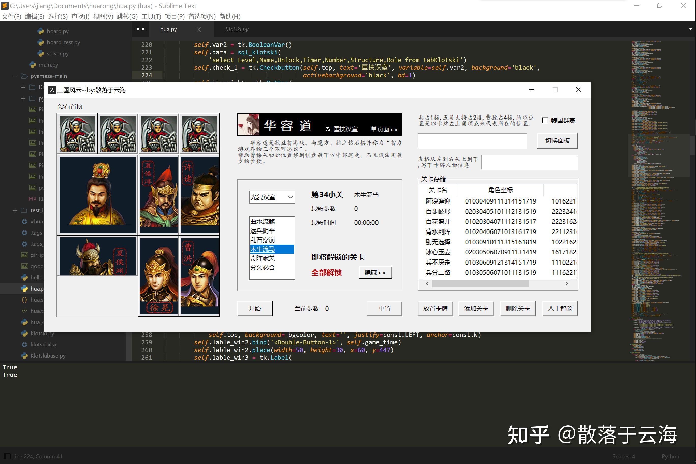This screenshot has width=696, height=464.
Task: Open board_test.py in sidebar
Action: tap(63, 42)
